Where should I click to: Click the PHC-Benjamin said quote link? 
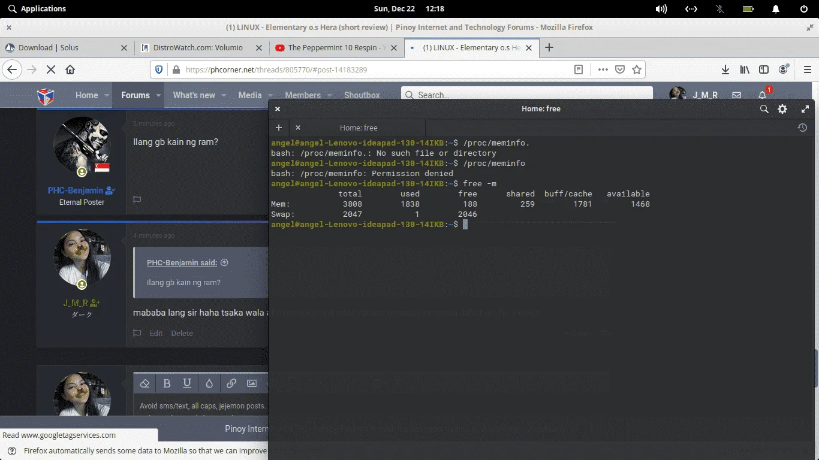[182, 262]
